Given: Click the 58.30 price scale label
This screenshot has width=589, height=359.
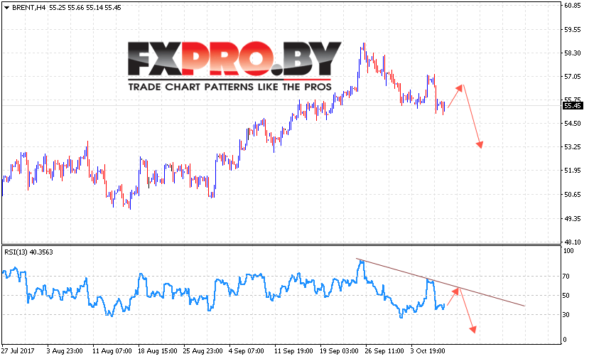Looking at the screenshot, I should [573, 53].
